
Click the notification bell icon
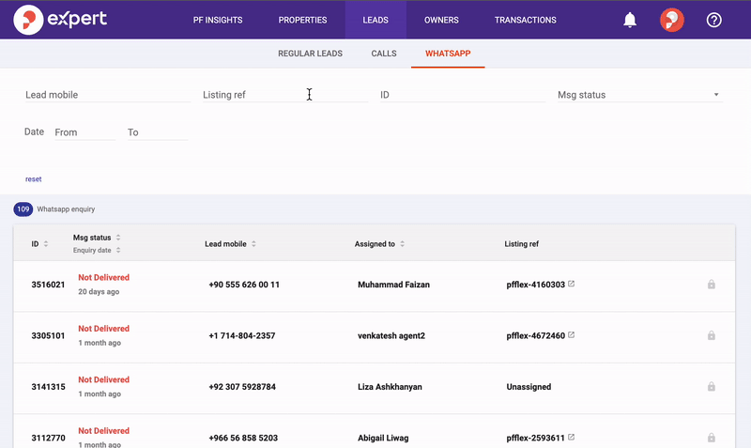(x=630, y=20)
